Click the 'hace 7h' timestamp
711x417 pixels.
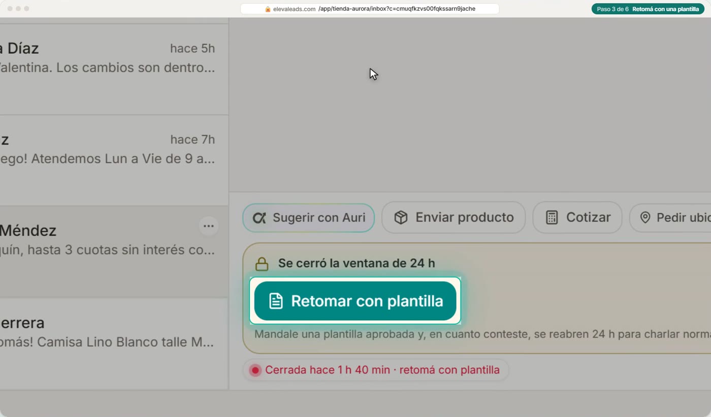[192, 140]
